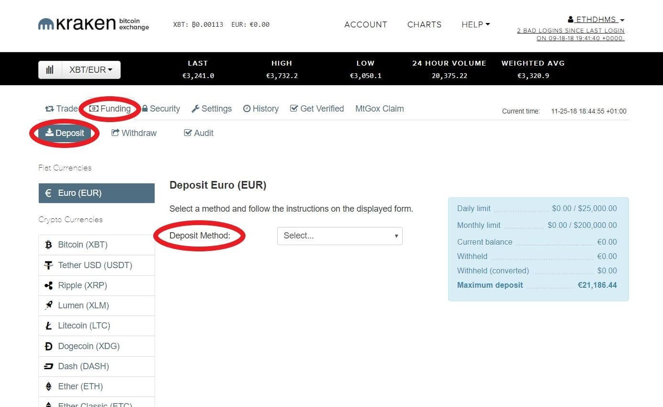Click the Daily limit $0.00 / $25,000.00 value
Screen dimensions: 663x407
pos(584,208)
